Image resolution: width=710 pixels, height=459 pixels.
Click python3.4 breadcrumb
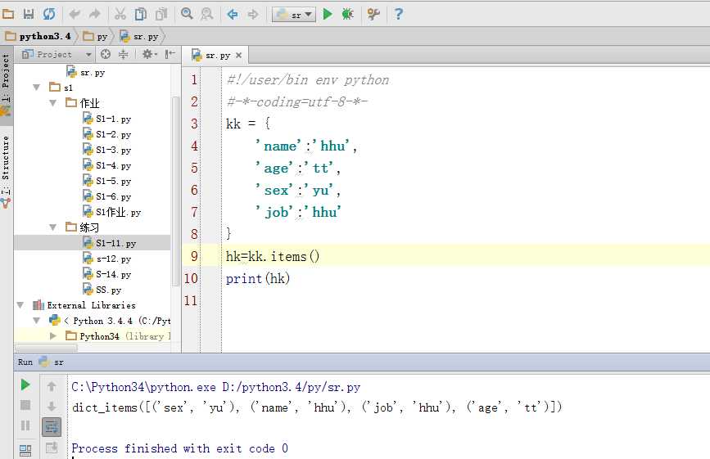[38, 36]
